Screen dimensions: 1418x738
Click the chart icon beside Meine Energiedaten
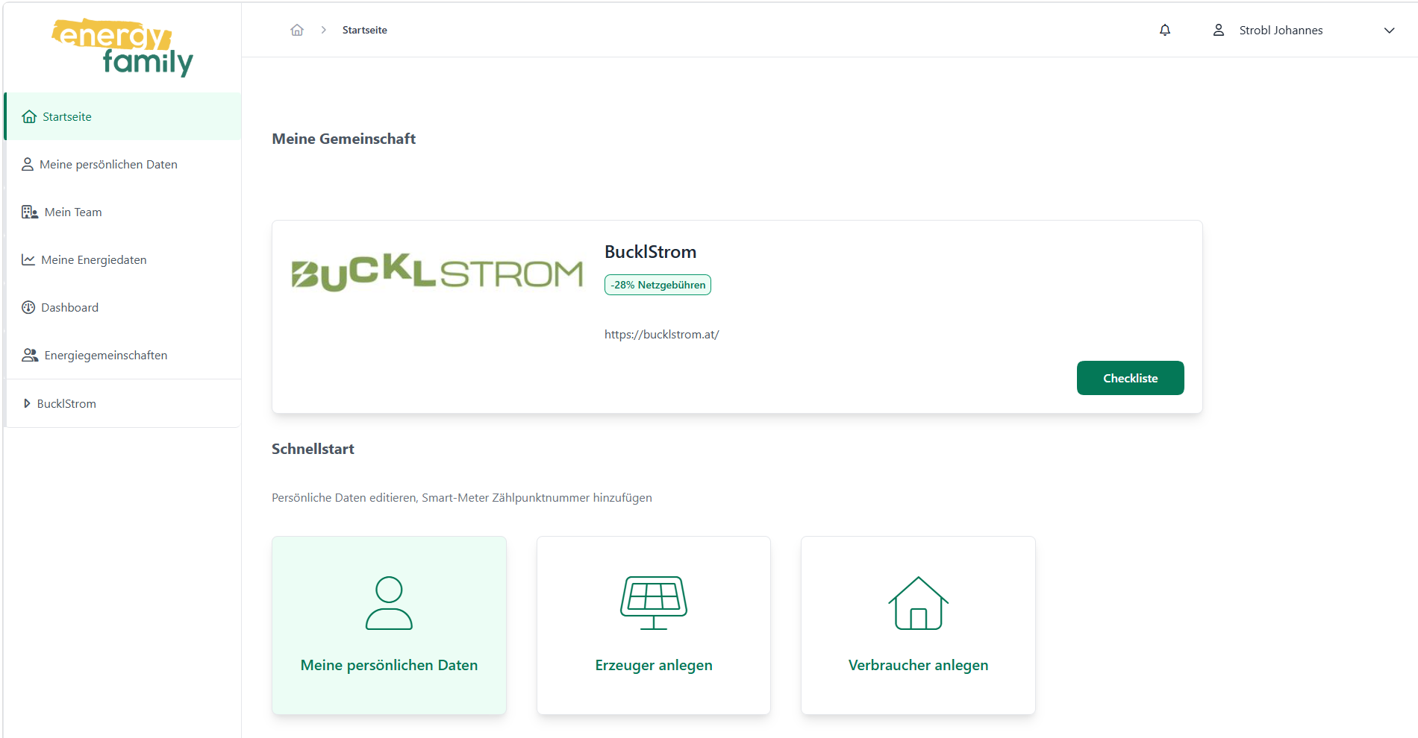(x=28, y=259)
